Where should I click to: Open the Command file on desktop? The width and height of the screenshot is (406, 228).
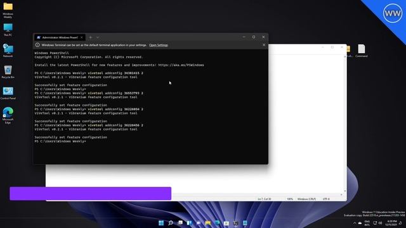[362, 51]
